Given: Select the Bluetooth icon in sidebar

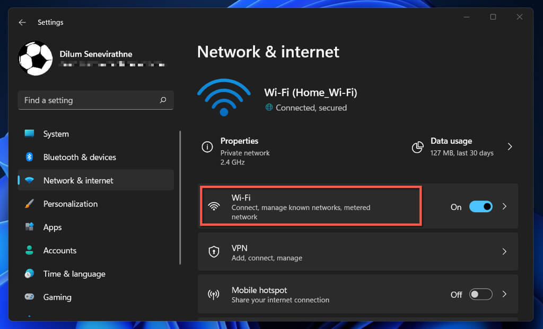Looking at the screenshot, I should (x=30, y=157).
